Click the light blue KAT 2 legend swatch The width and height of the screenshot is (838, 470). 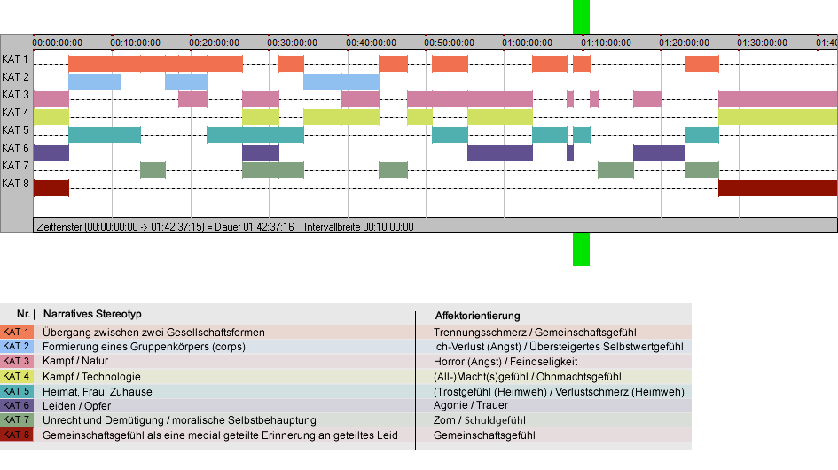coord(17,347)
